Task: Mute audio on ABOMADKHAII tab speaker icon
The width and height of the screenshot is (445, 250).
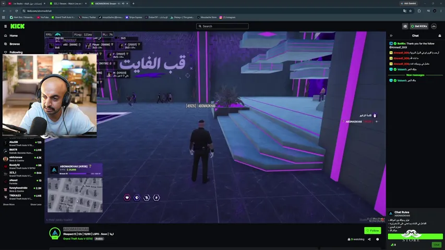Action: pos(123,4)
